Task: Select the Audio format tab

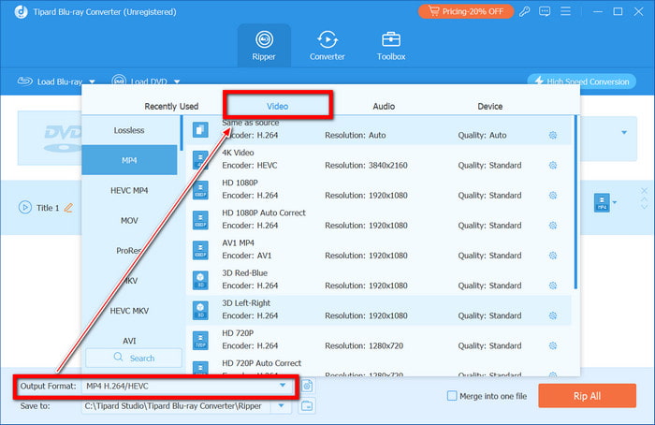Action: (384, 106)
